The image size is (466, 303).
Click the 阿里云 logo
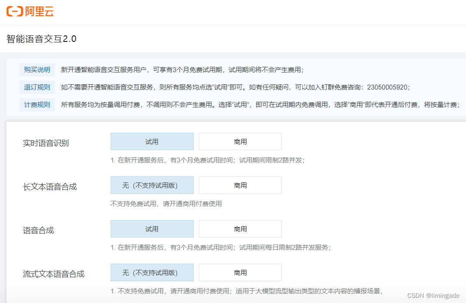30,11
